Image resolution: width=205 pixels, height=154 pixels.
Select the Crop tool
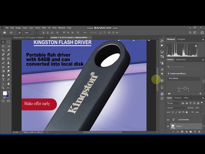click(3, 50)
